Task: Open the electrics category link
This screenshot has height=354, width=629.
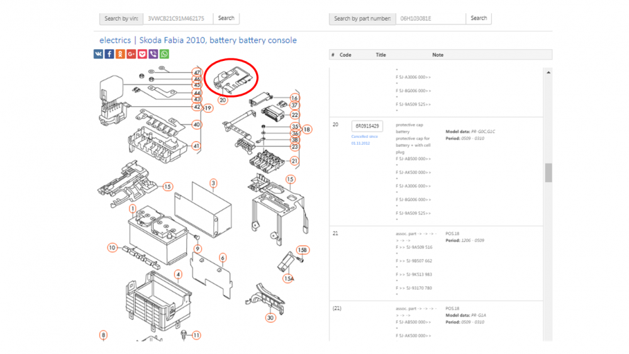Action: (x=115, y=40)
